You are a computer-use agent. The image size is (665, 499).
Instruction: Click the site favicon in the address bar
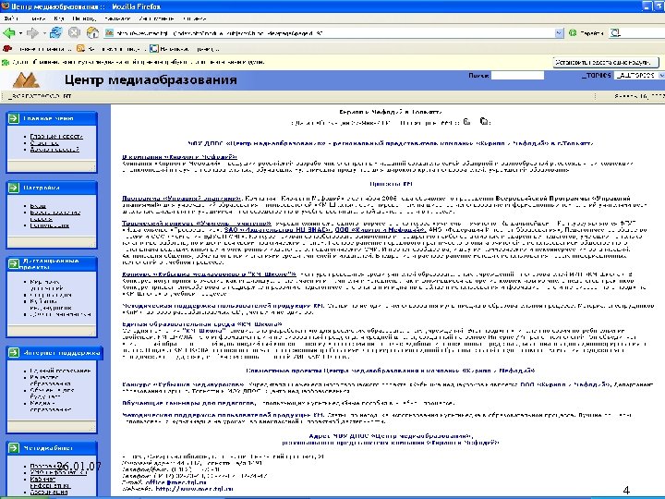pyautogui.click(x=109, y=32)
